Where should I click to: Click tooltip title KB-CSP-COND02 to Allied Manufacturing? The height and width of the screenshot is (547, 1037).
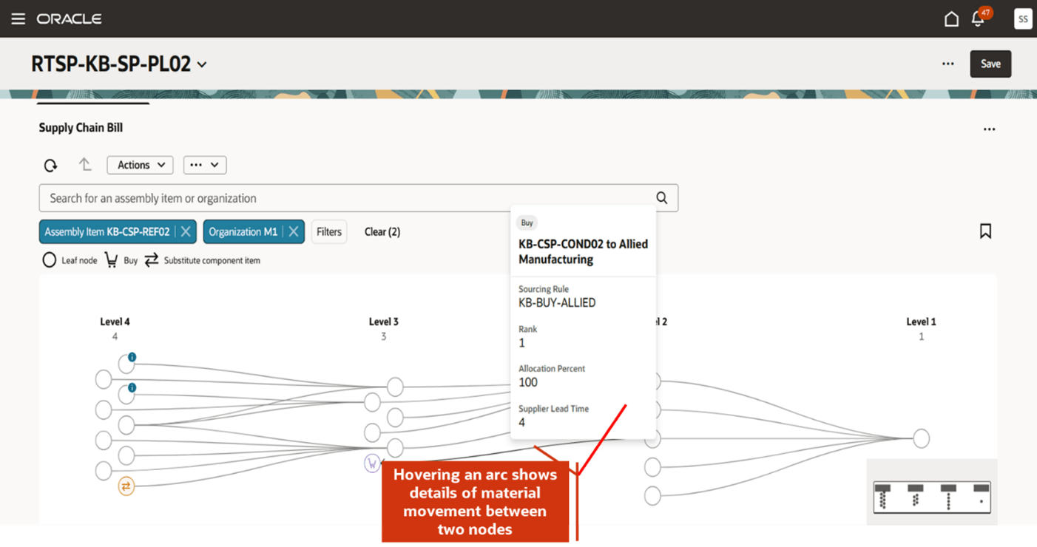[583, 251]
